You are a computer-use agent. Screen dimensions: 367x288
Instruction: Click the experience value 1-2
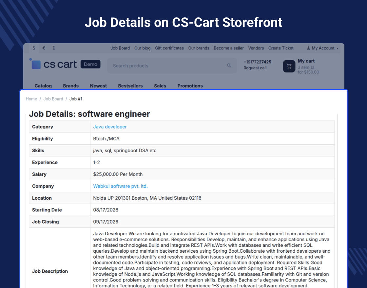[96, 162]
